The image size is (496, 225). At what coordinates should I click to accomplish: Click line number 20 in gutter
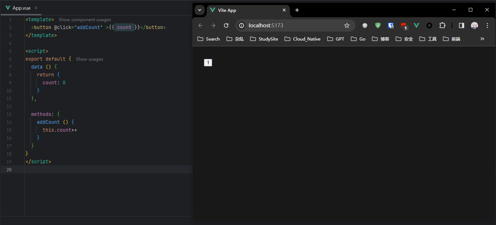[x=9, y=169]
